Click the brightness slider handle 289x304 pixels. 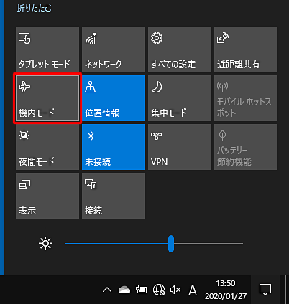pyautogui.click(x=171, y=244)
